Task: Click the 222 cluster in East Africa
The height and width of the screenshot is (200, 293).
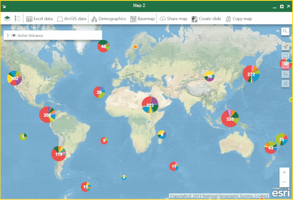Action: click(150, 105)
